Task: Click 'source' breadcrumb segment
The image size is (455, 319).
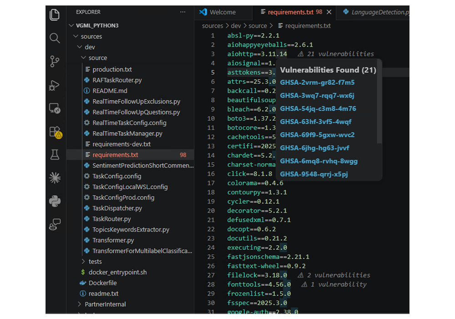Action: [258, 26]
